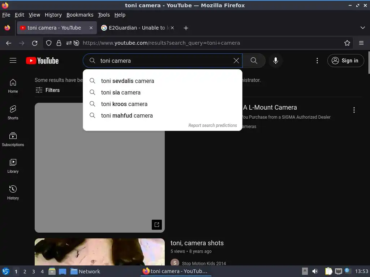Go back with the browser back arrow
The width and height of the screenshot is (370, 277).
(9, 43)
